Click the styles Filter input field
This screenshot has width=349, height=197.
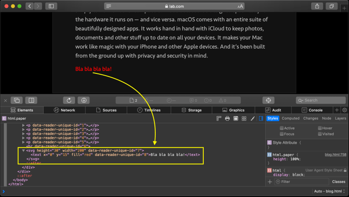click(301, 182)
